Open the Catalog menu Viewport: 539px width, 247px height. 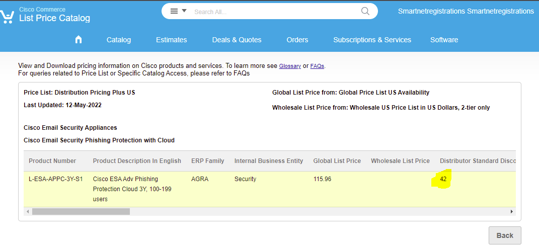click(119, 40)
